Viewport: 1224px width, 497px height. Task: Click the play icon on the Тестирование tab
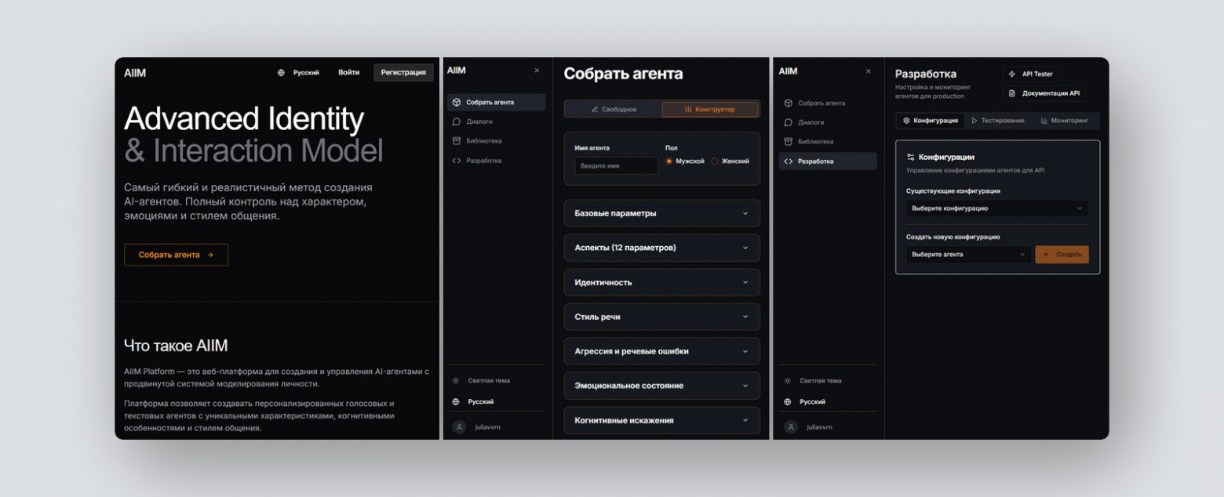click(974, 121)
